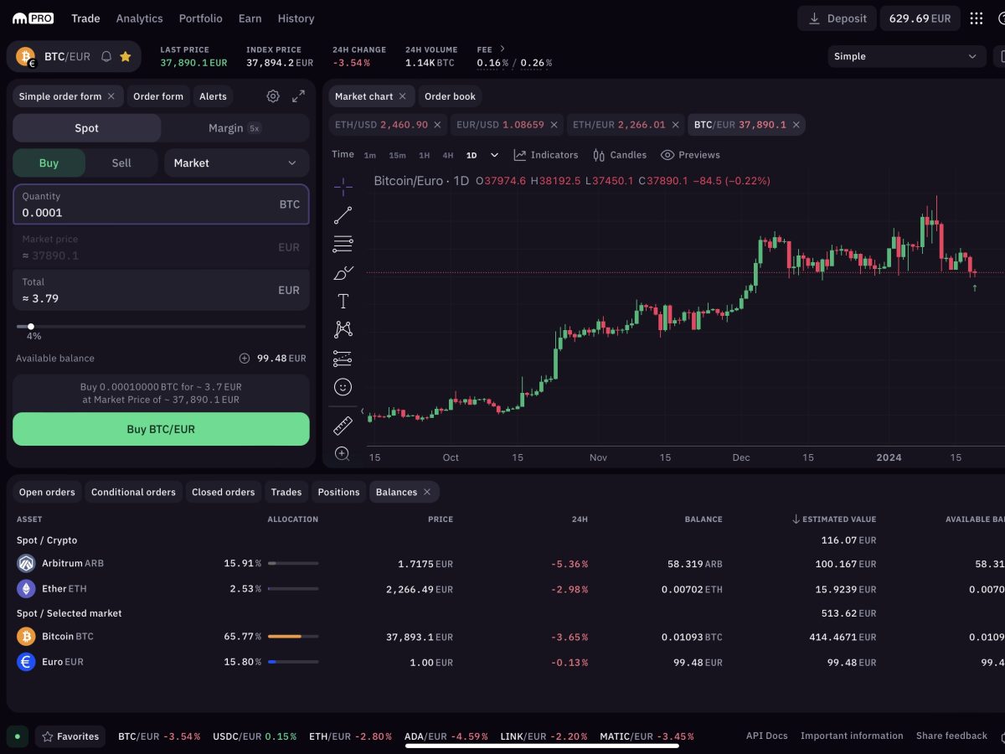Close the Simple order form tab

(111, 96)
